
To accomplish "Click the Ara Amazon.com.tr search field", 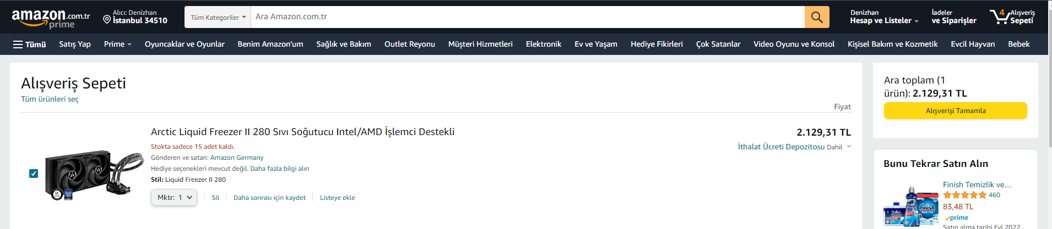I will (527, 17).
